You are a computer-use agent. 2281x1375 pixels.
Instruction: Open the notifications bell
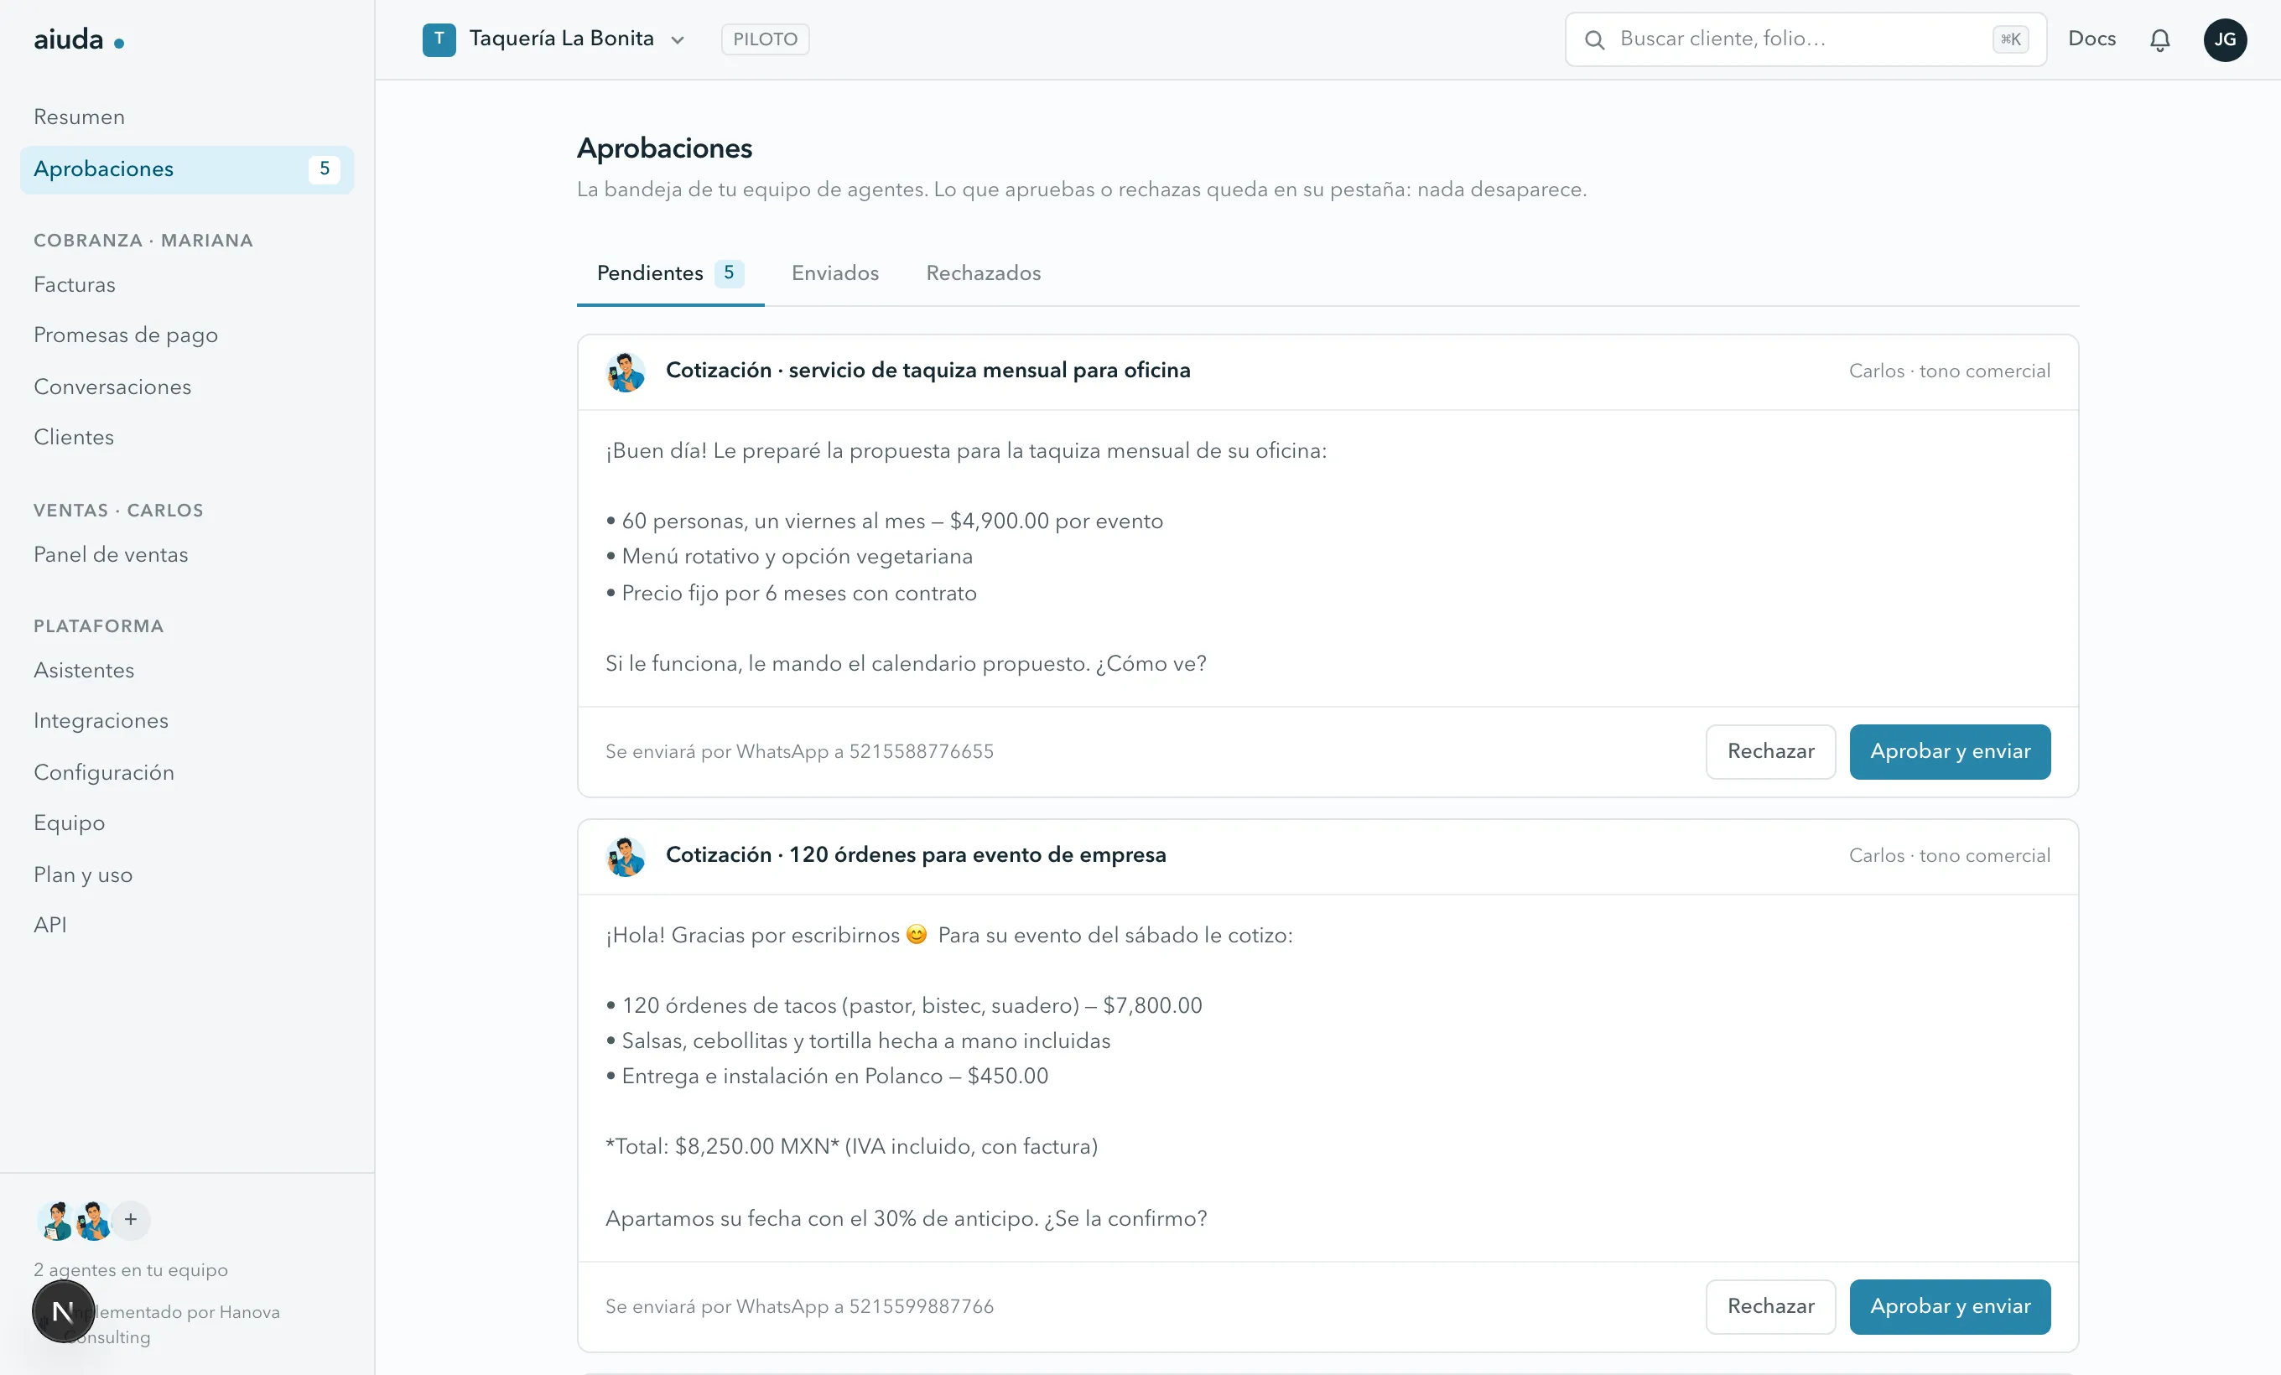click(2159, 39)
